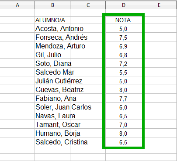Select column A header
This screenshot has height=161, width=177.
[17, 5]
